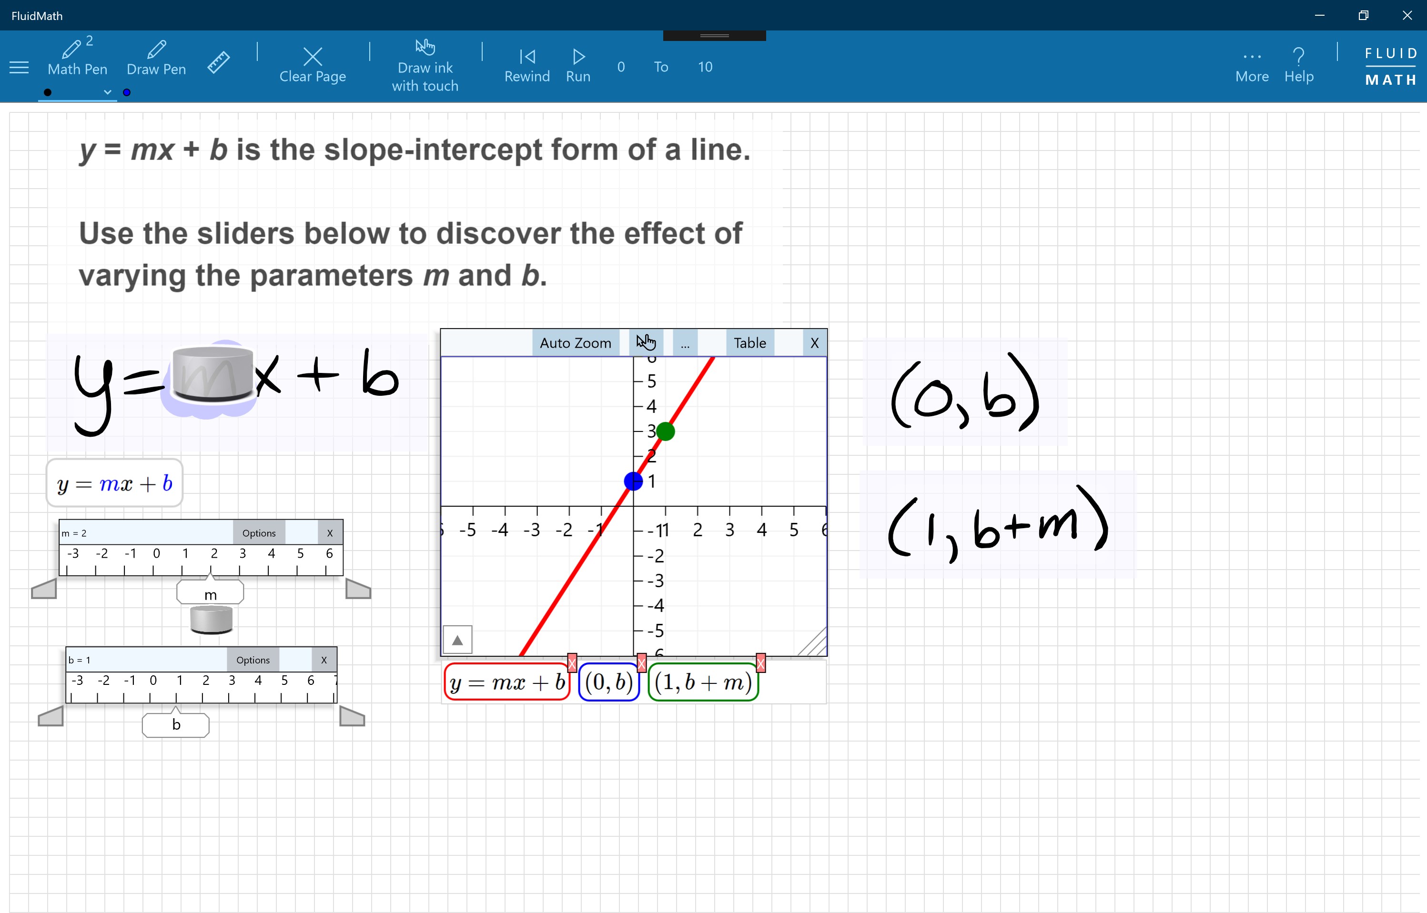Open Options for the b slider

(x=253, y=660)
